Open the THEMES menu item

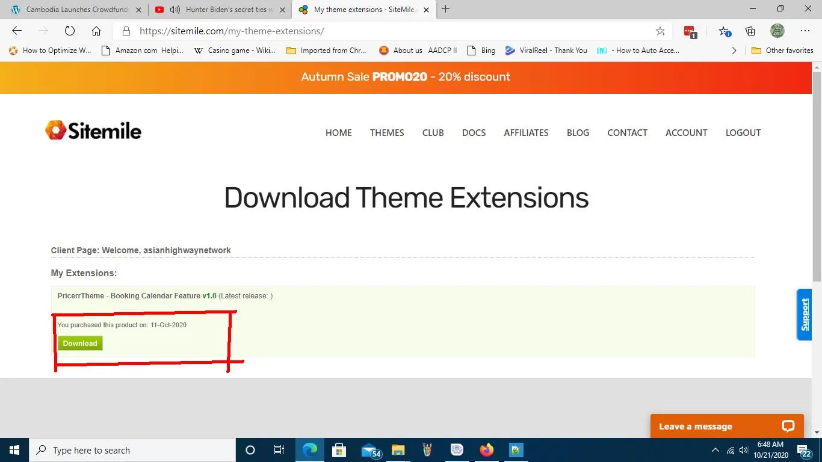387,133
